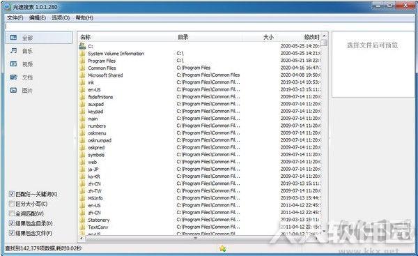Open the 选项(O) menu
This screenshot has height=256, width=418.
61,18
